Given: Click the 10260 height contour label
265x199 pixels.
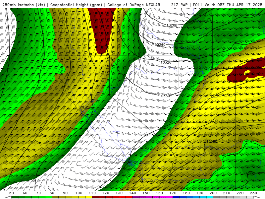Looking at the screenshot, I should [x=160, y=45].
